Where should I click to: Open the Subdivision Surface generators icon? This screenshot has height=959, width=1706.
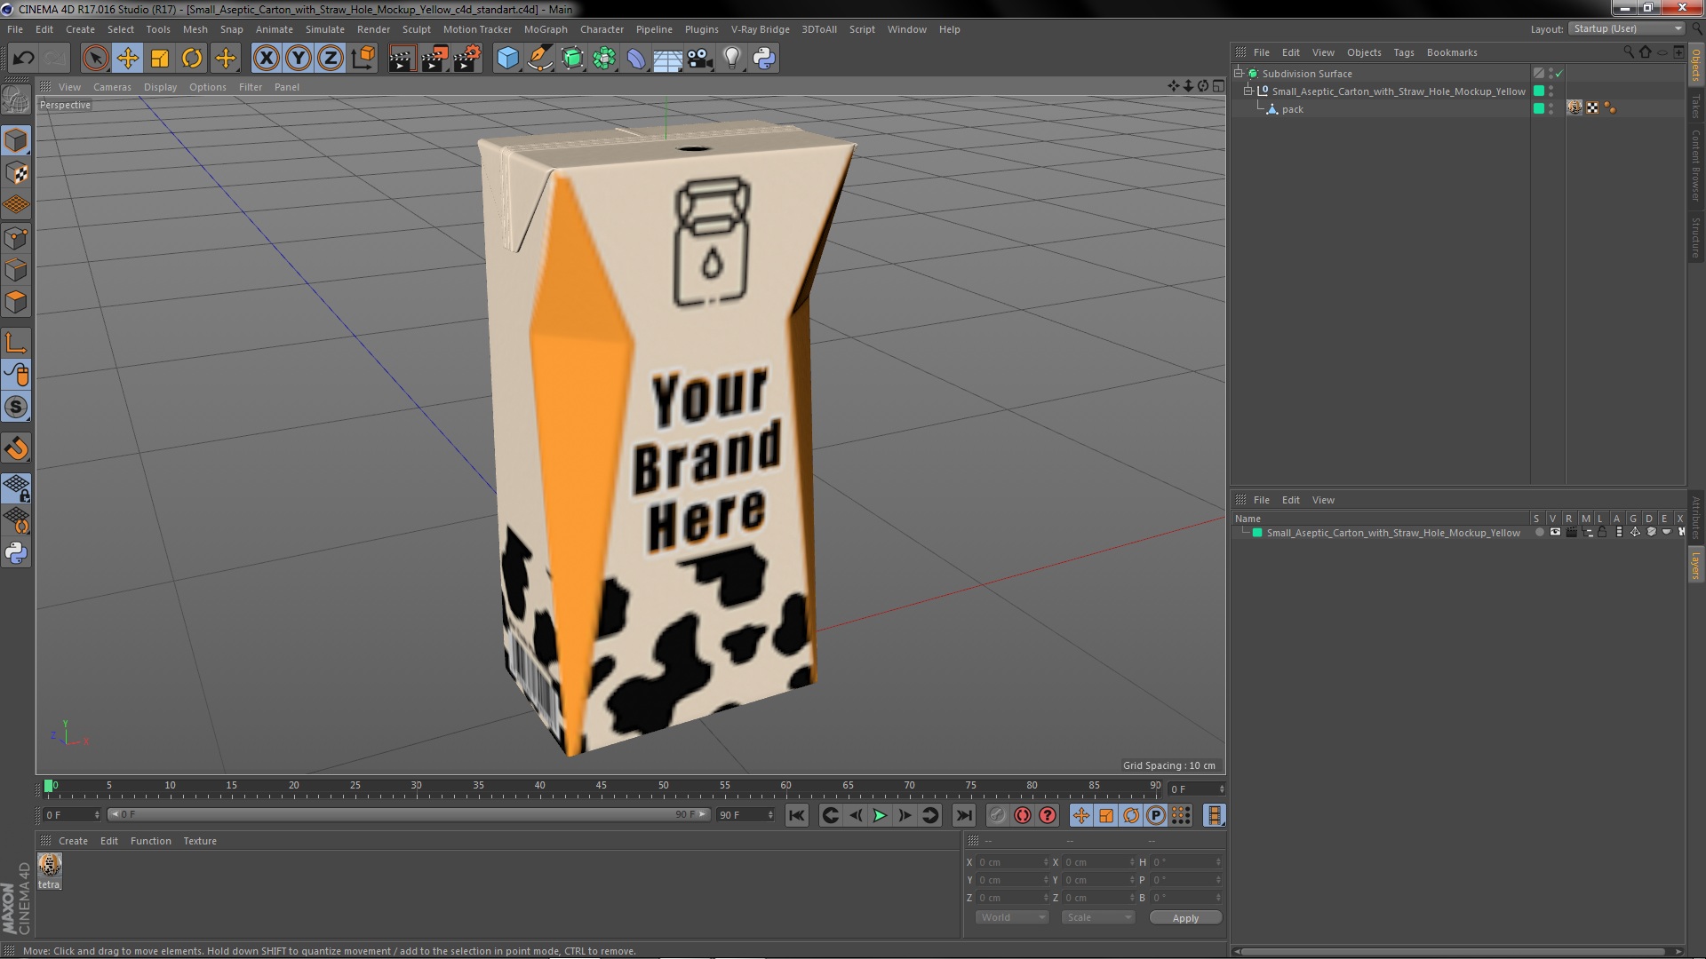pos(572,59)
